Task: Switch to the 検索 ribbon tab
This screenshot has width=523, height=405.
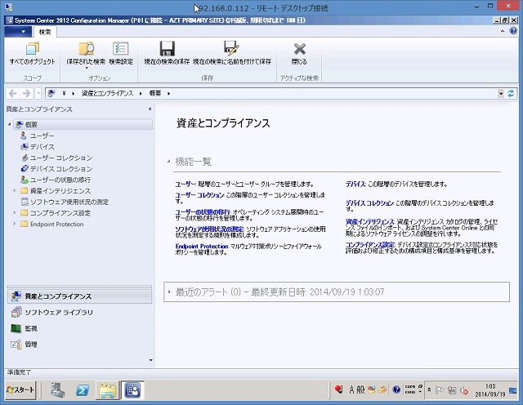Action: pyautogui.click(x=45, y=32)
